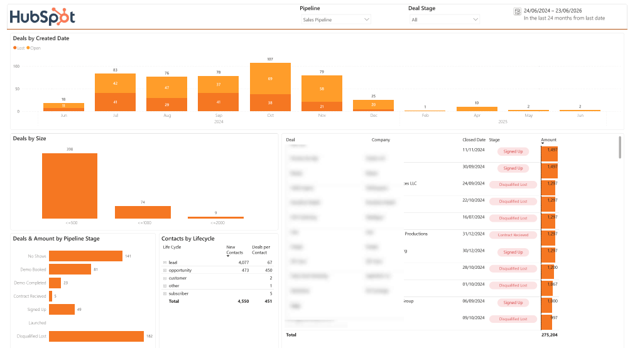The height and width of the screenshot is (348, 635).
Task: Select the Lost segment of July bar
Action: (115, 102)
